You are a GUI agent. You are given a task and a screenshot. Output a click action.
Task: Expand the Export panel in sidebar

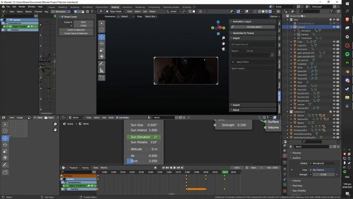(253, 105)
